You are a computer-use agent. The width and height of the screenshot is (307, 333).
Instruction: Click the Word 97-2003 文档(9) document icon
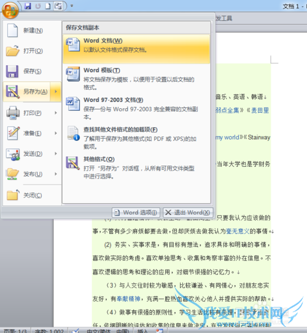tap(72, 104)
